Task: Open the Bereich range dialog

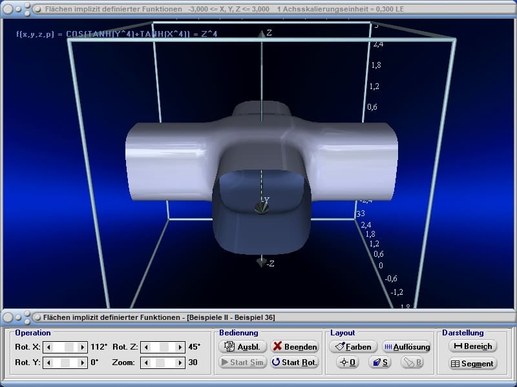Action: pyautogui.click(x=472, y=346)
